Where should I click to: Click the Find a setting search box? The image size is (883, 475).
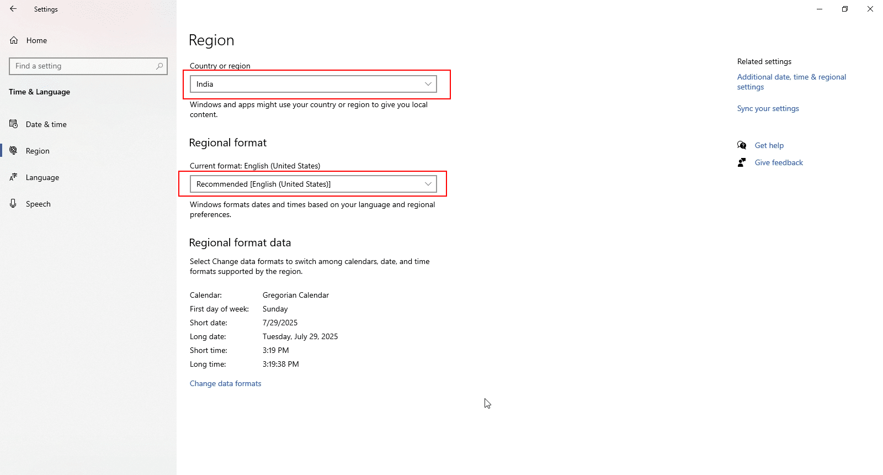coord(88,66)
